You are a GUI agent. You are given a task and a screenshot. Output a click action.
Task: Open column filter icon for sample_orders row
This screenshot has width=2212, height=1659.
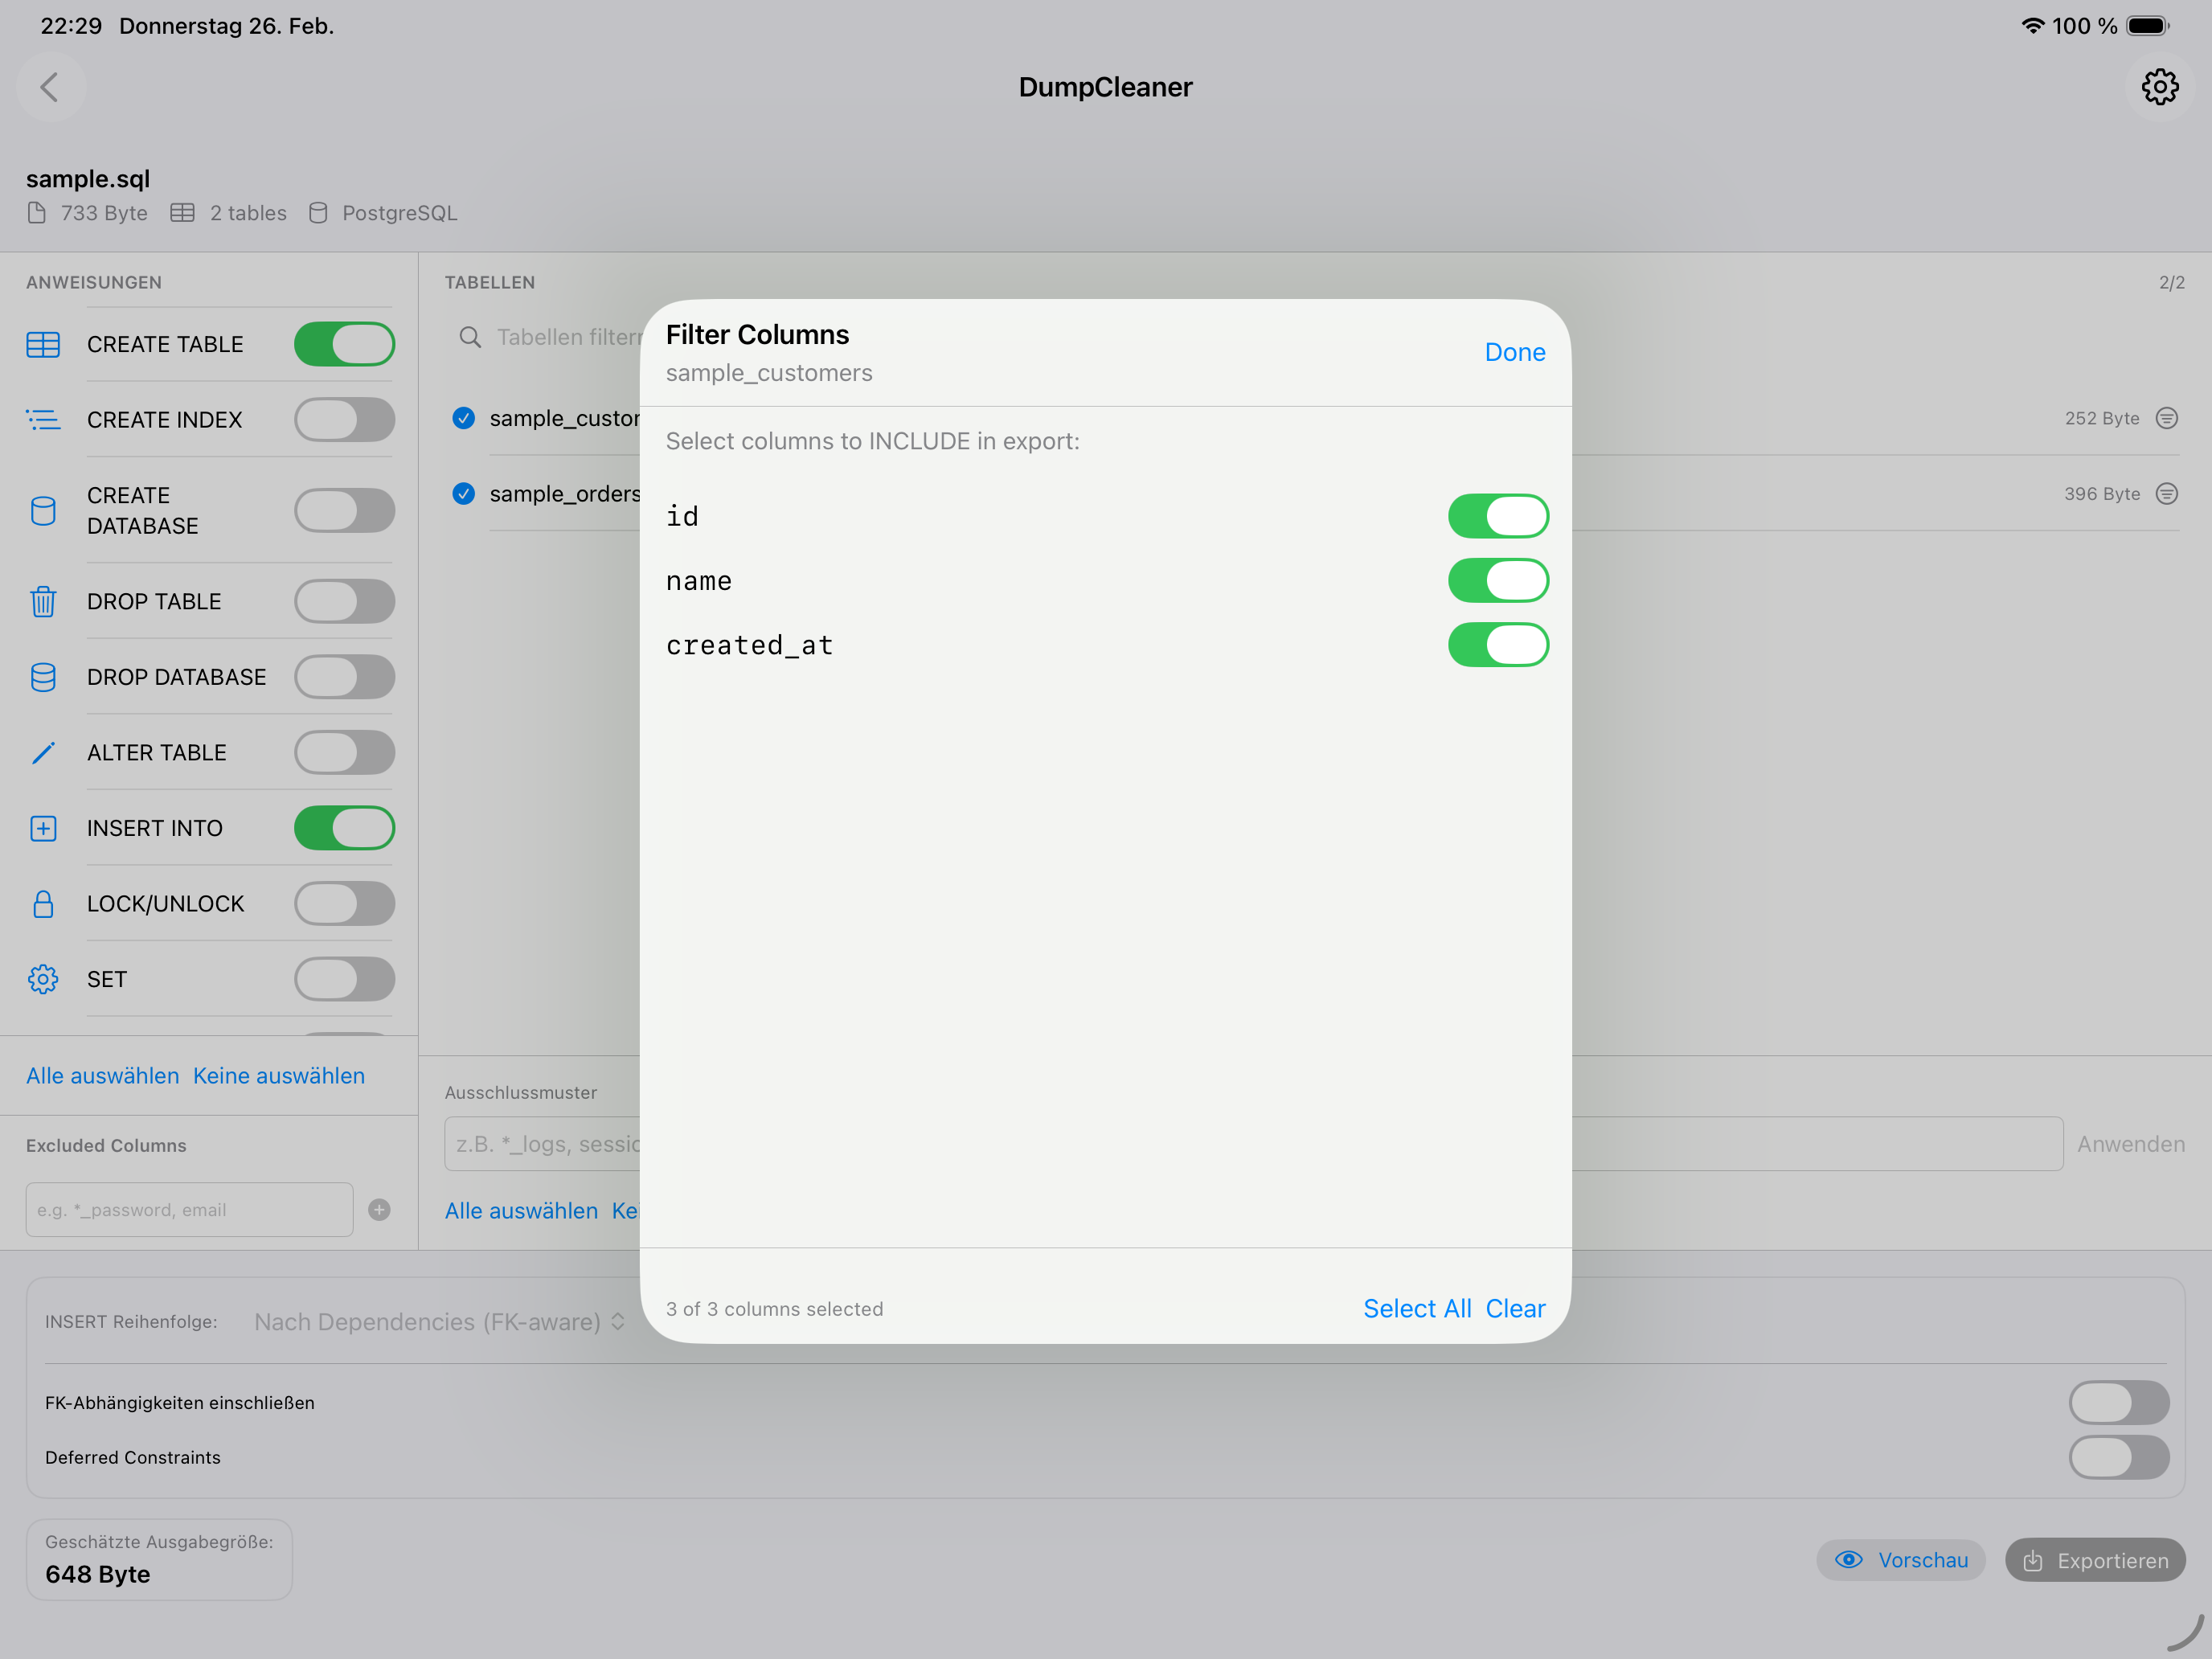click(2166, 494)
